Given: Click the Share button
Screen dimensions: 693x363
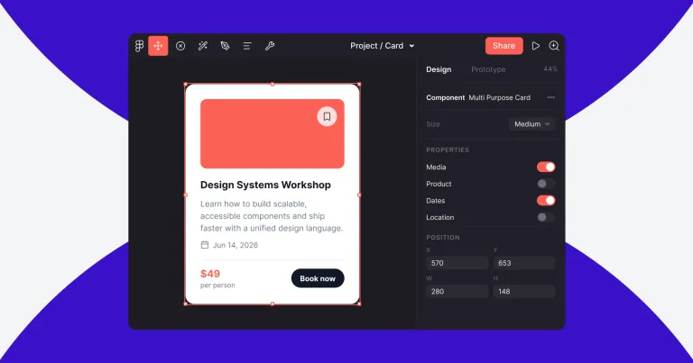Looking at the screenshot, I should [x=504, y=46].
